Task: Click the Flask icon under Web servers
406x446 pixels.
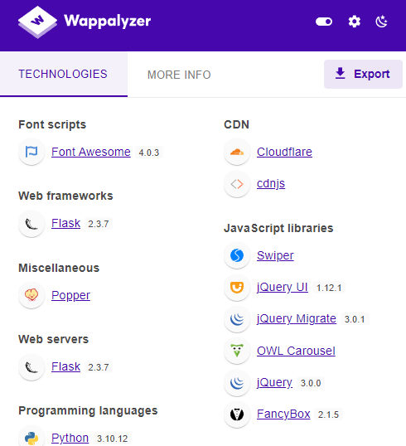Action: (x=31, y=367)
